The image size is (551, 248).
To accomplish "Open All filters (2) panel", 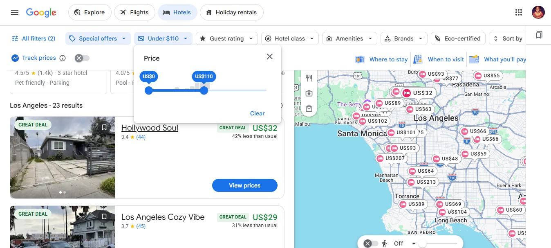I will click(x=34, y=38).
